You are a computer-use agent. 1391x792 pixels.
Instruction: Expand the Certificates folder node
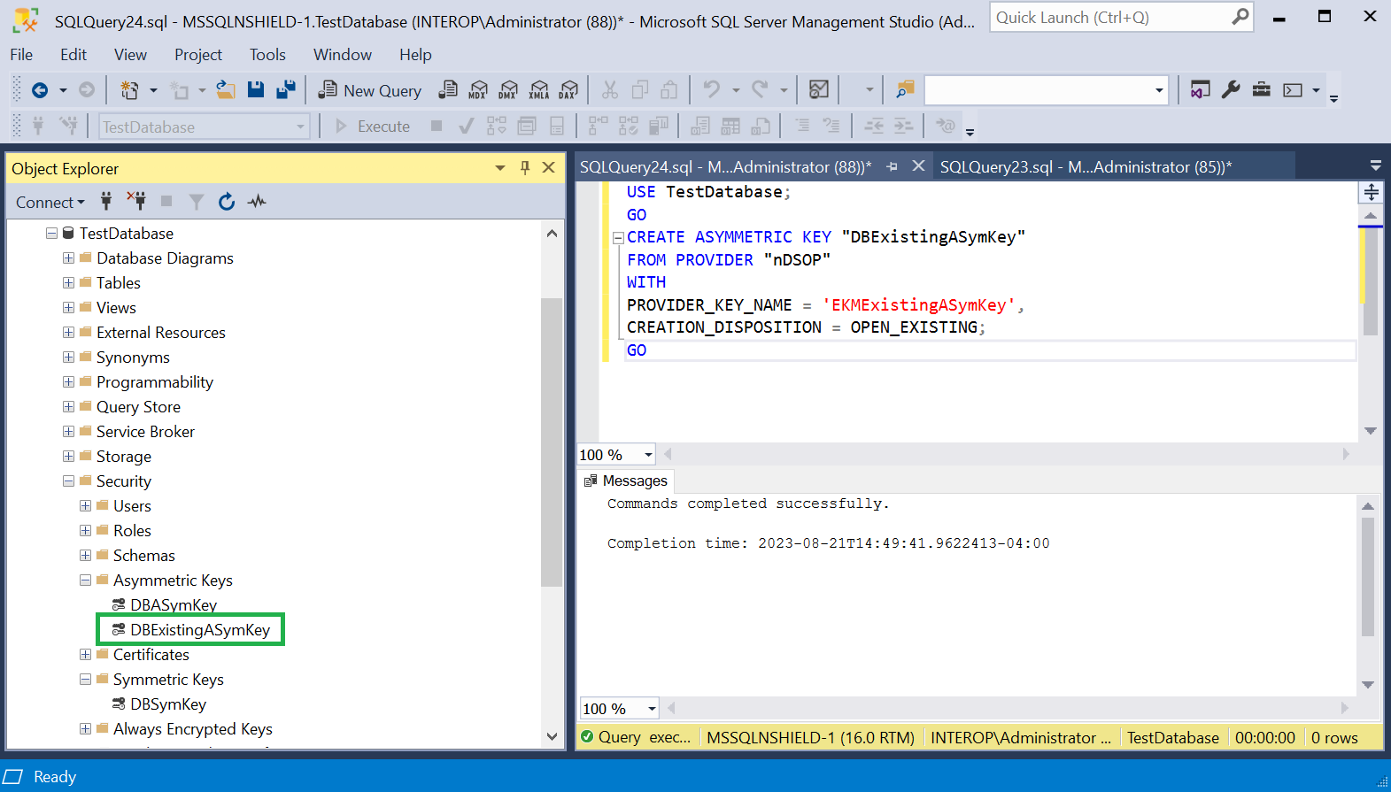click(x=85, y=655)
